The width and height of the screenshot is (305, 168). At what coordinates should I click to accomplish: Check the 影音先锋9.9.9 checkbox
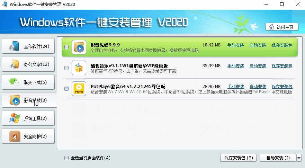pyautogui.click(x=66, y=47)
